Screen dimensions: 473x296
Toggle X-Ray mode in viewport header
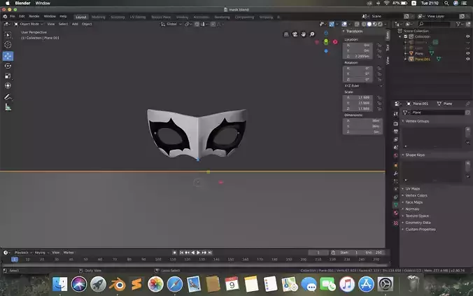(x=357, y=24)
